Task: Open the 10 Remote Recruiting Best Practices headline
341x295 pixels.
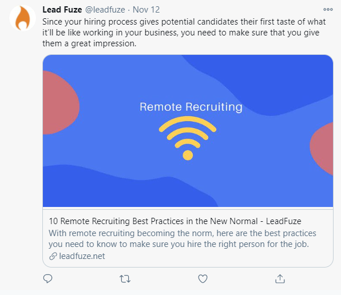Action: coord(175,221)
